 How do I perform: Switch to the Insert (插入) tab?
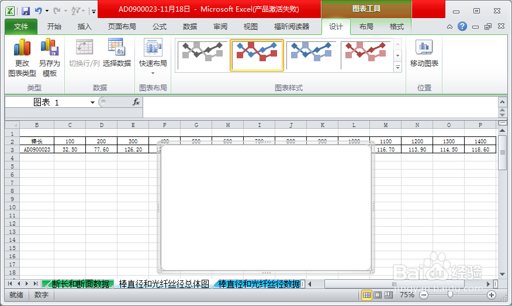coord(84,27)
